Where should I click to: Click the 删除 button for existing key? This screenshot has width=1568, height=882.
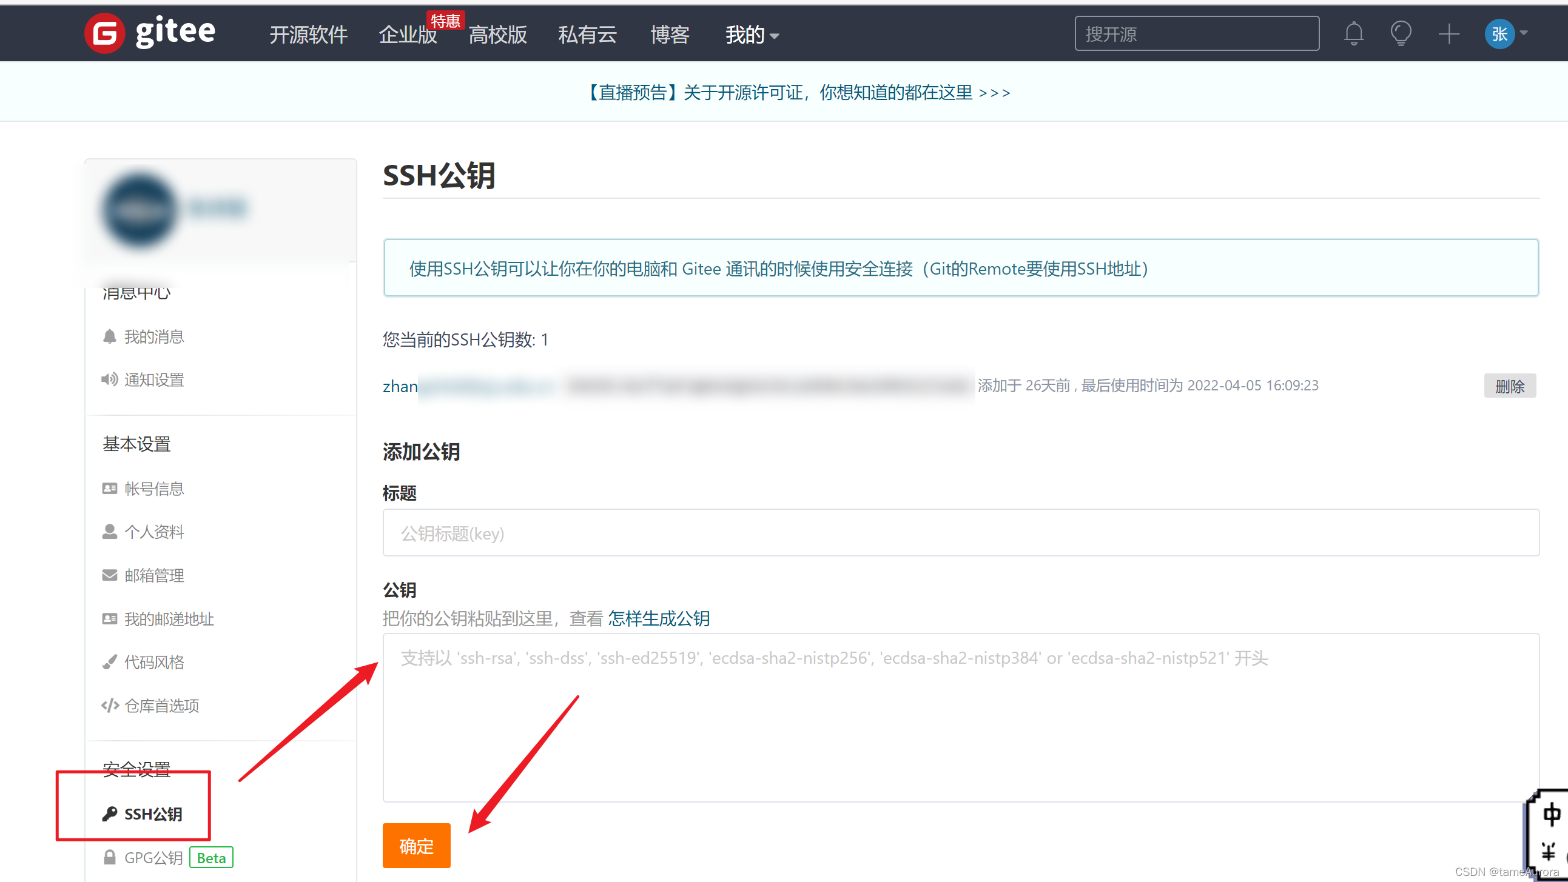1510,385
